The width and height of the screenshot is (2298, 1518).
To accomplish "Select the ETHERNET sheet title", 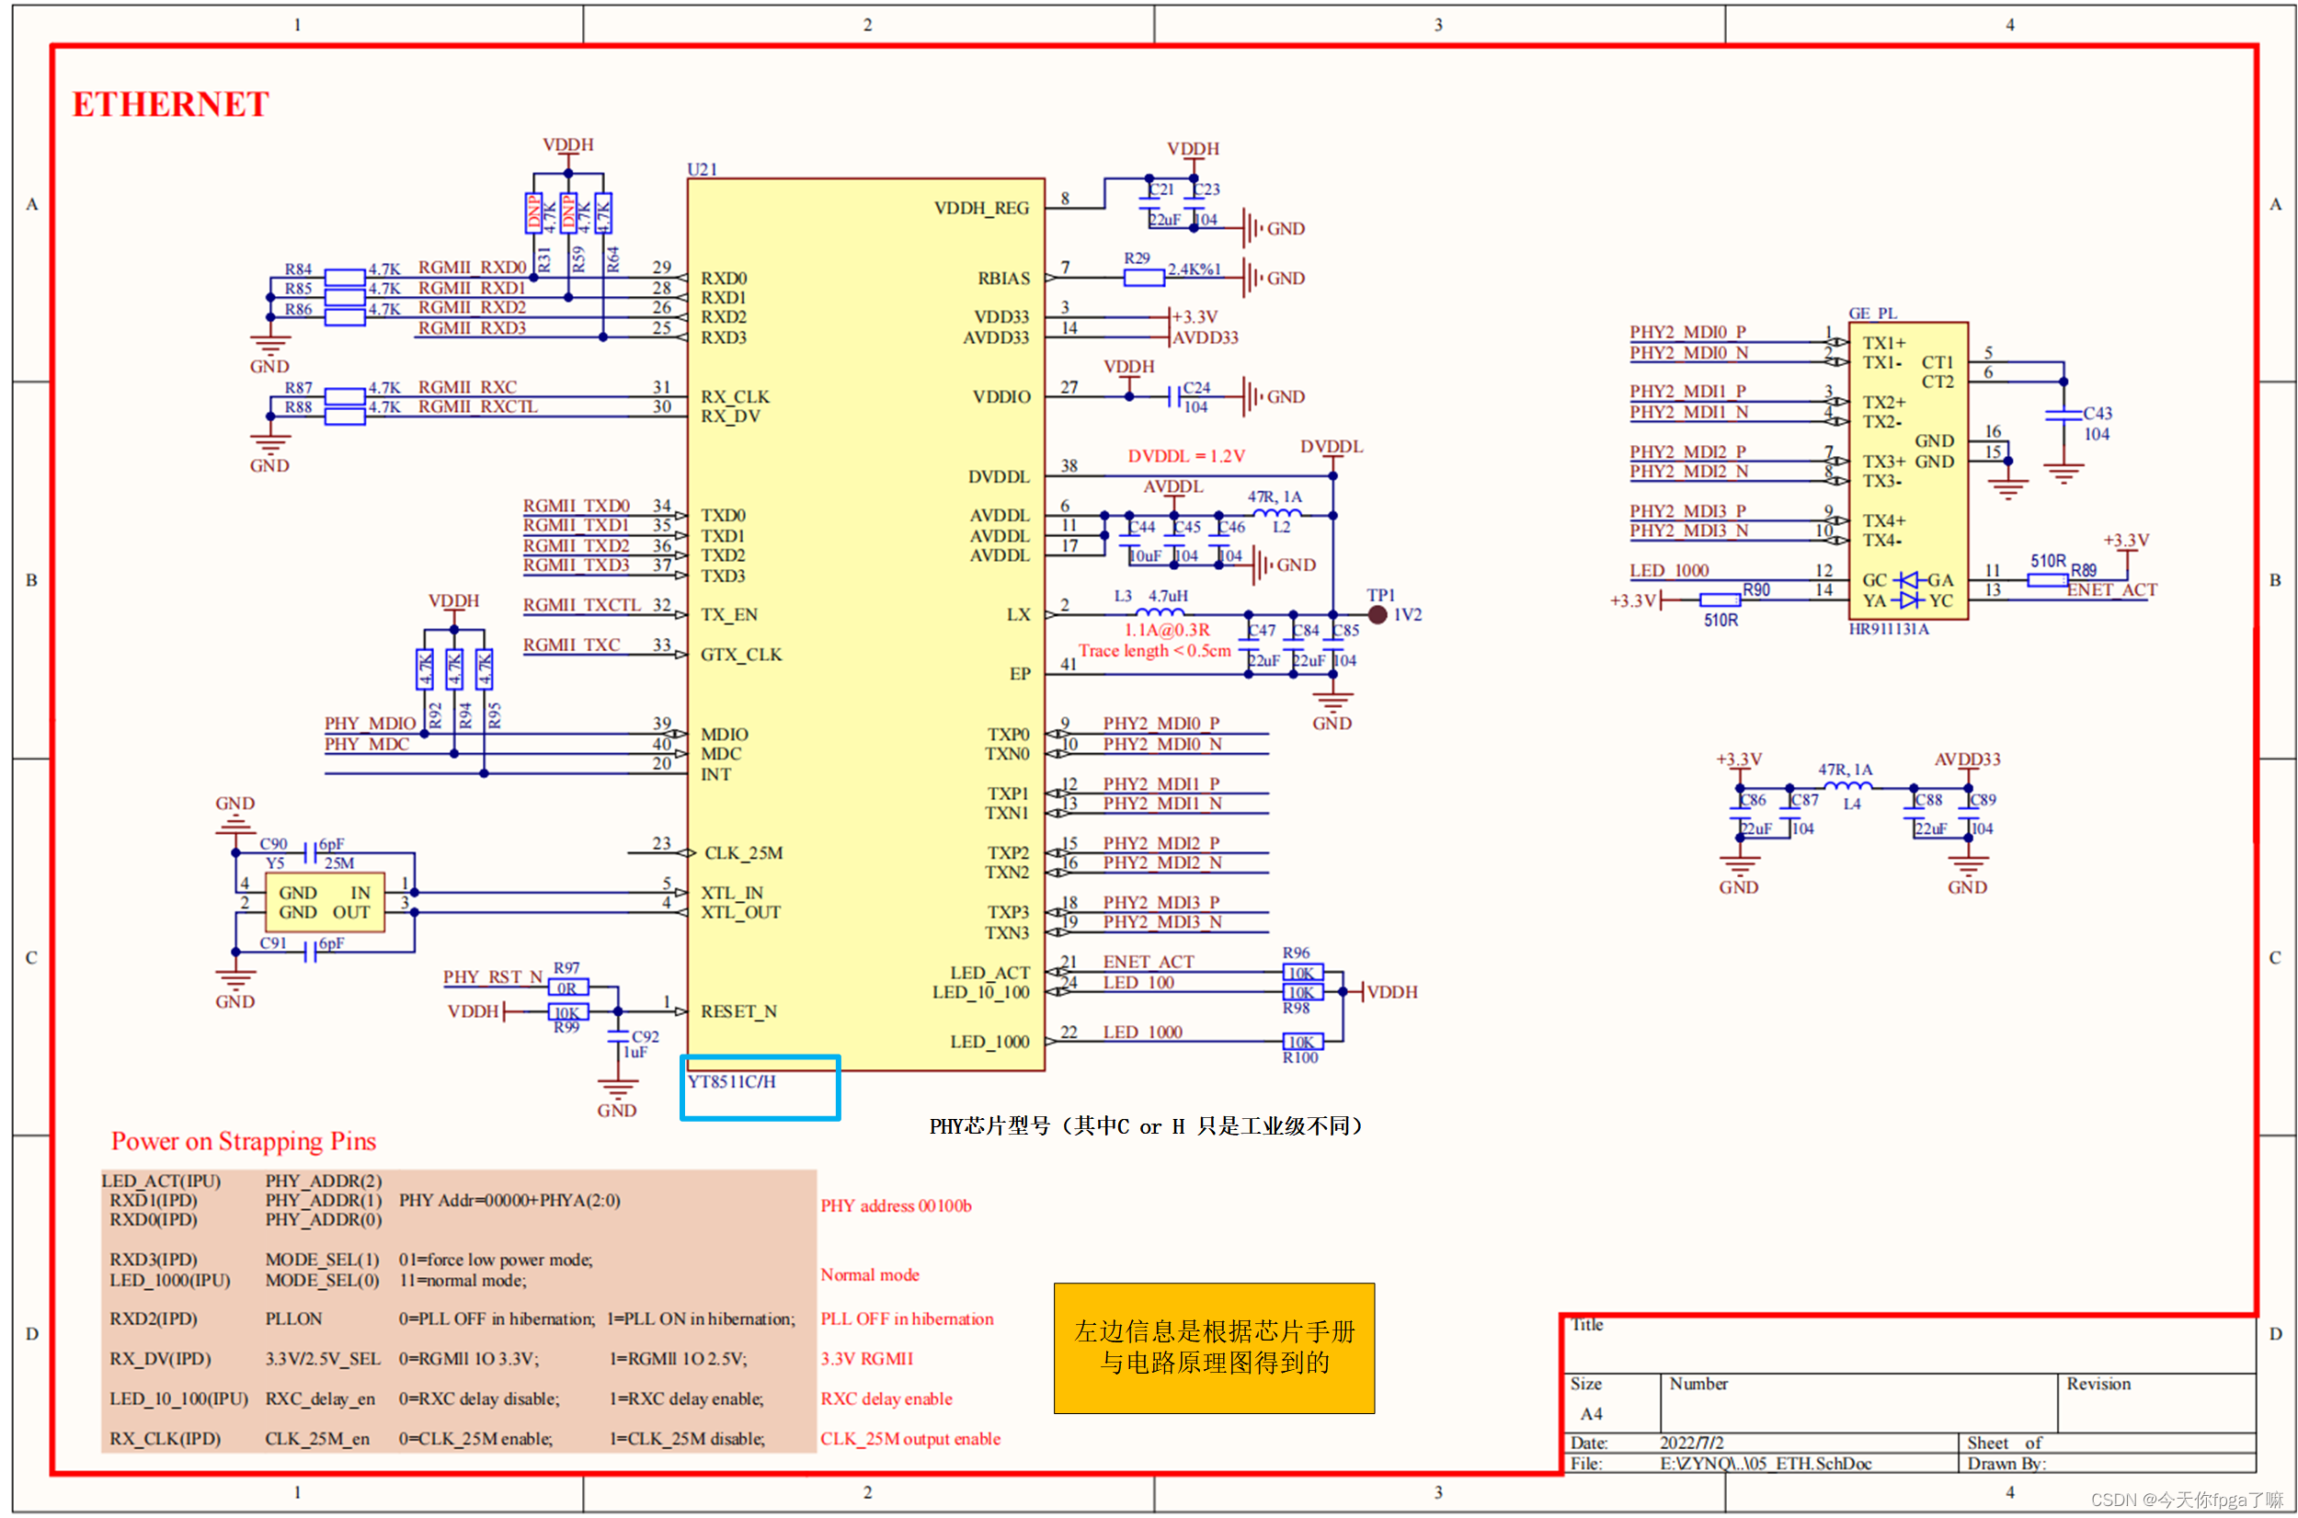I will 170,105.
